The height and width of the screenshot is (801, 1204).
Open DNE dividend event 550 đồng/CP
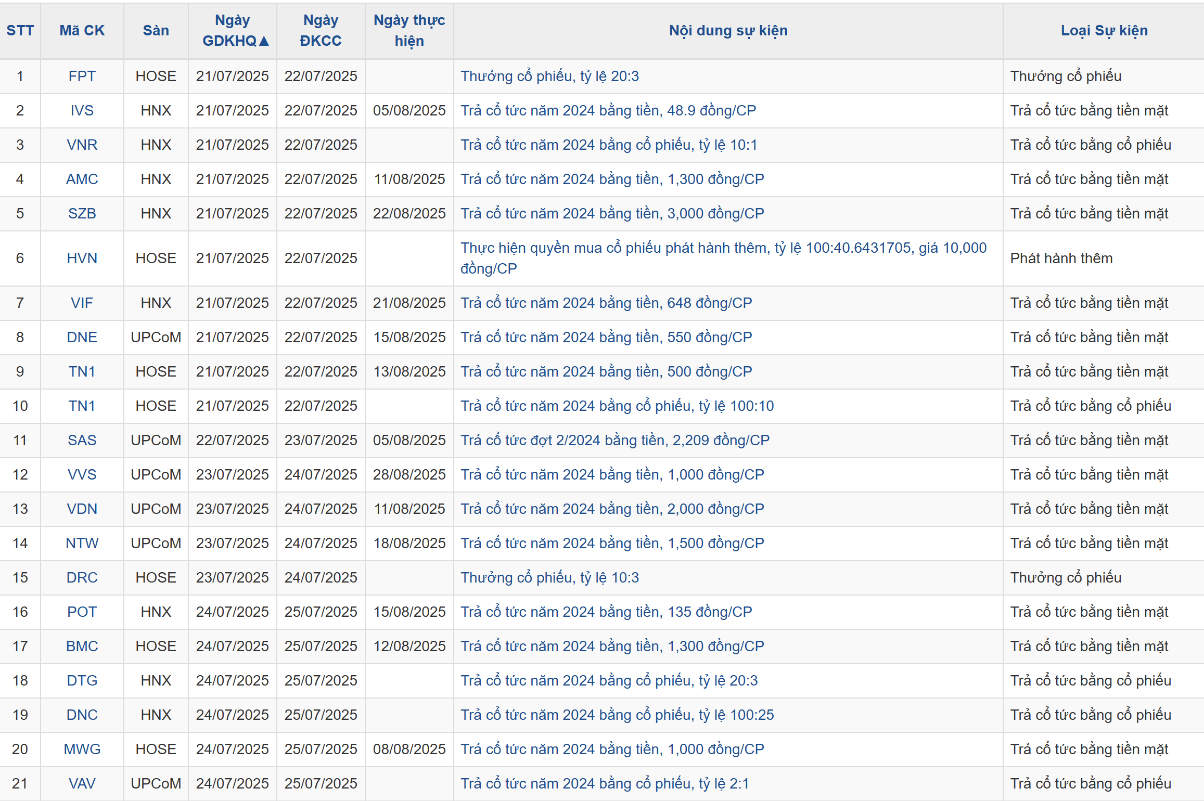(606, 337)
